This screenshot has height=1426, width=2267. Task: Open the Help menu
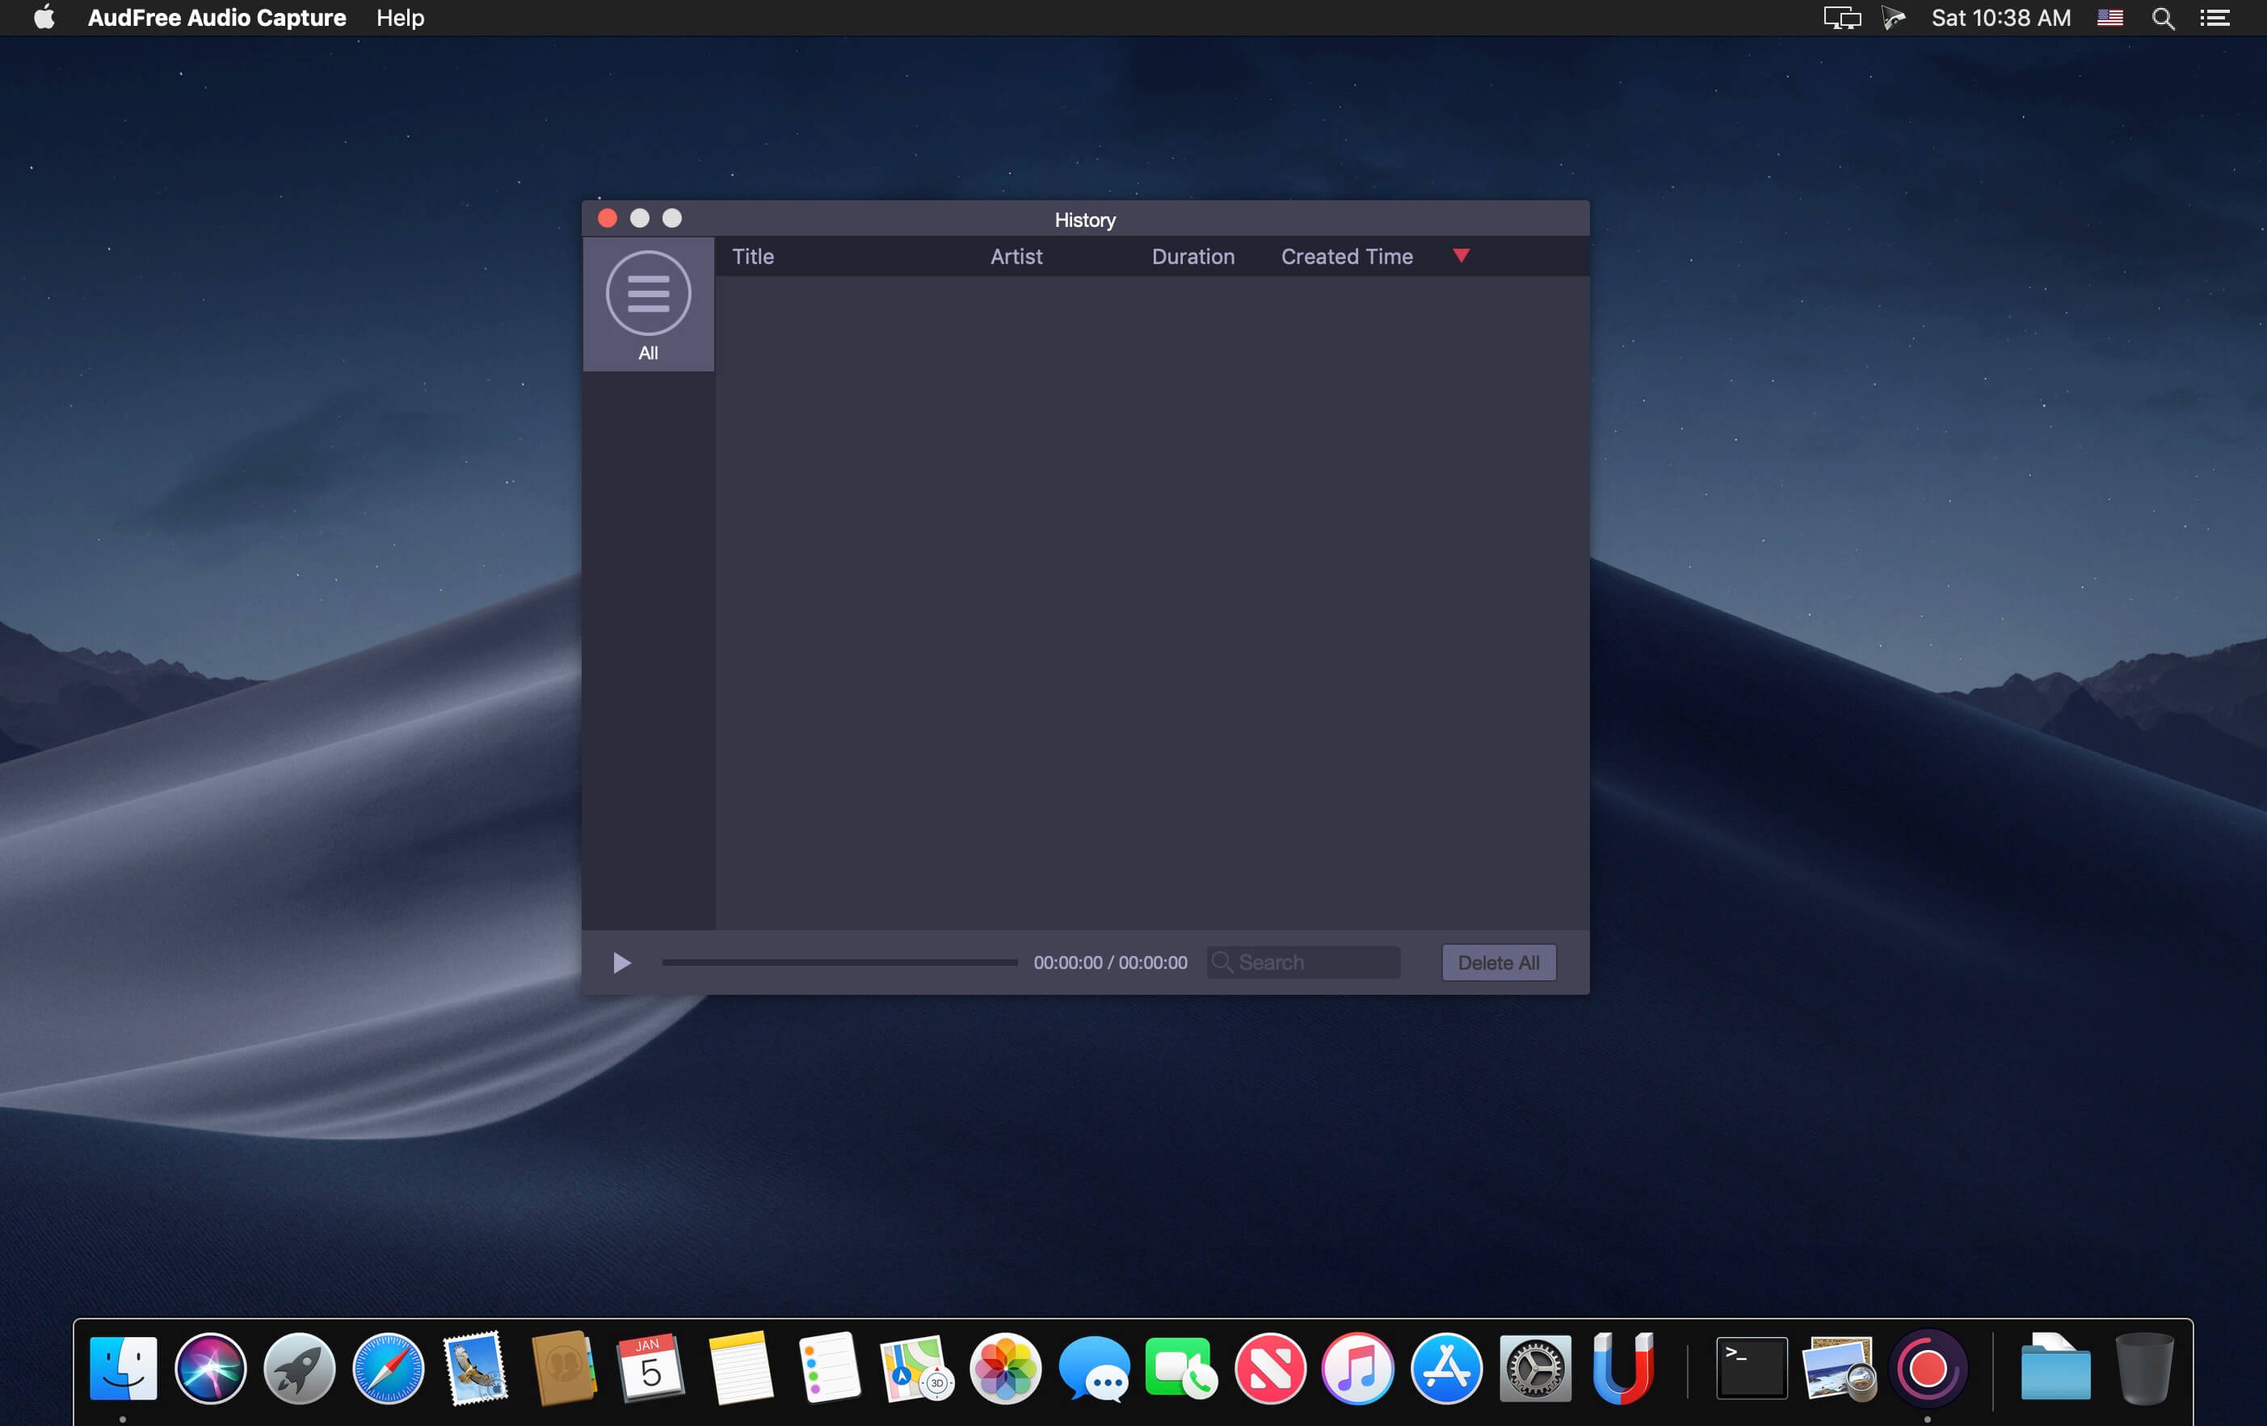[x=400, y=18]
